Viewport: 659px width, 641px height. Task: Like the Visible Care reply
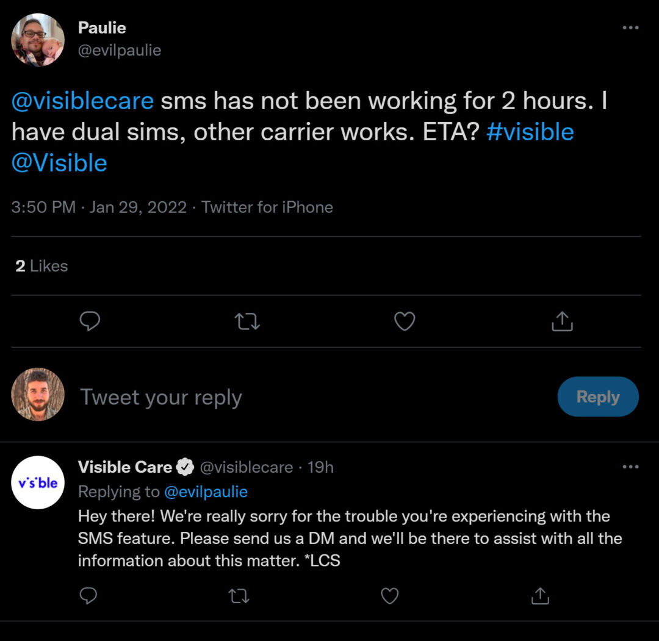[x=389, y=595]
